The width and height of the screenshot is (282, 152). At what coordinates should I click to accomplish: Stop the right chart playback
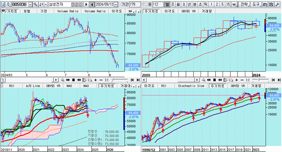[x=214, y=80]
